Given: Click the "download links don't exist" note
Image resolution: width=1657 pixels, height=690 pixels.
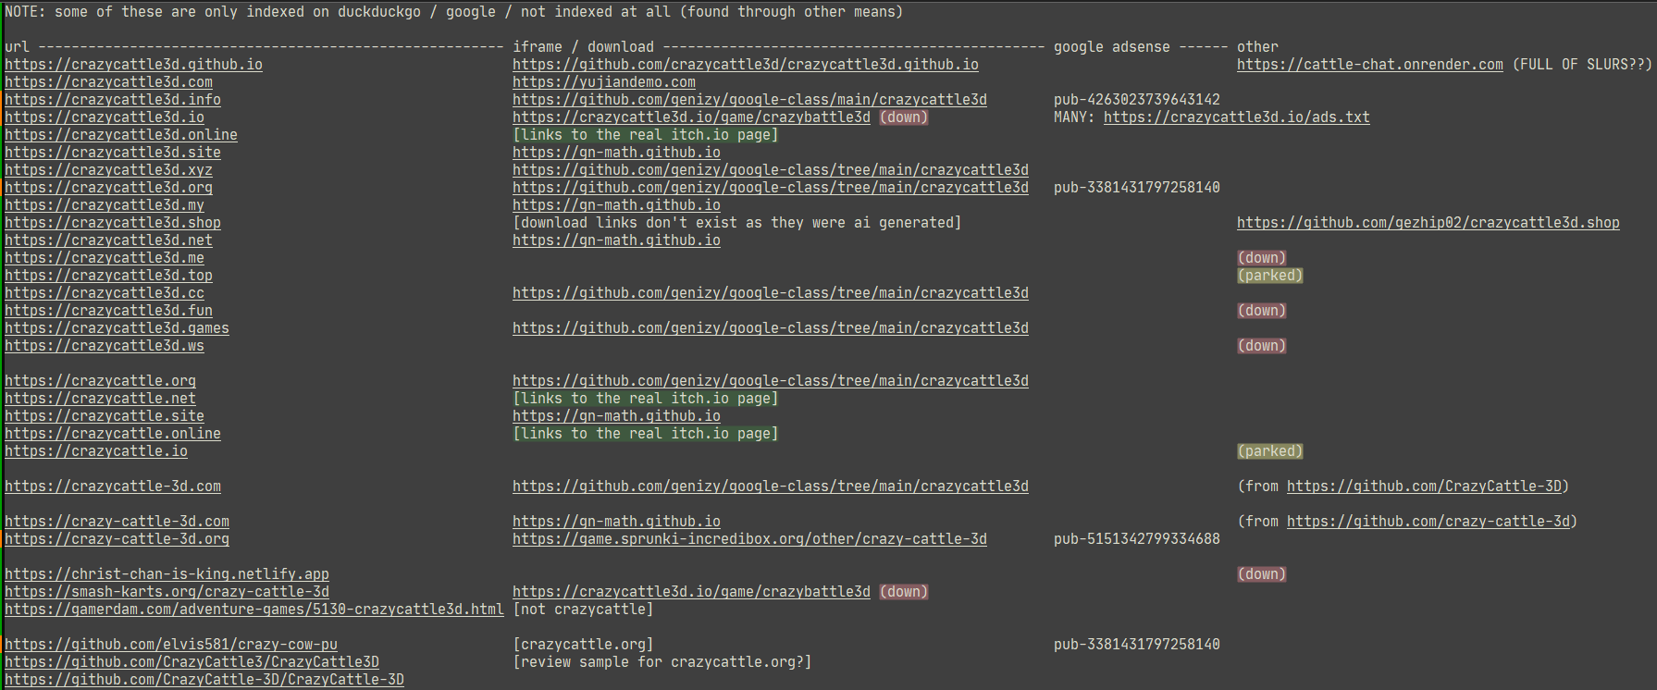Looking at the screenshot, I should (736, 223).
